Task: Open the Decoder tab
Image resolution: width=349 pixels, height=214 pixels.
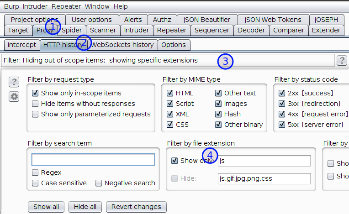Action: tap(251, 30)
